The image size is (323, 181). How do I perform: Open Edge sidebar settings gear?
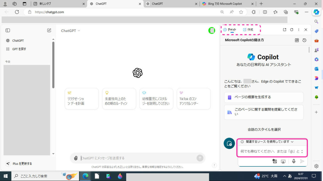[x=316, y=166]
